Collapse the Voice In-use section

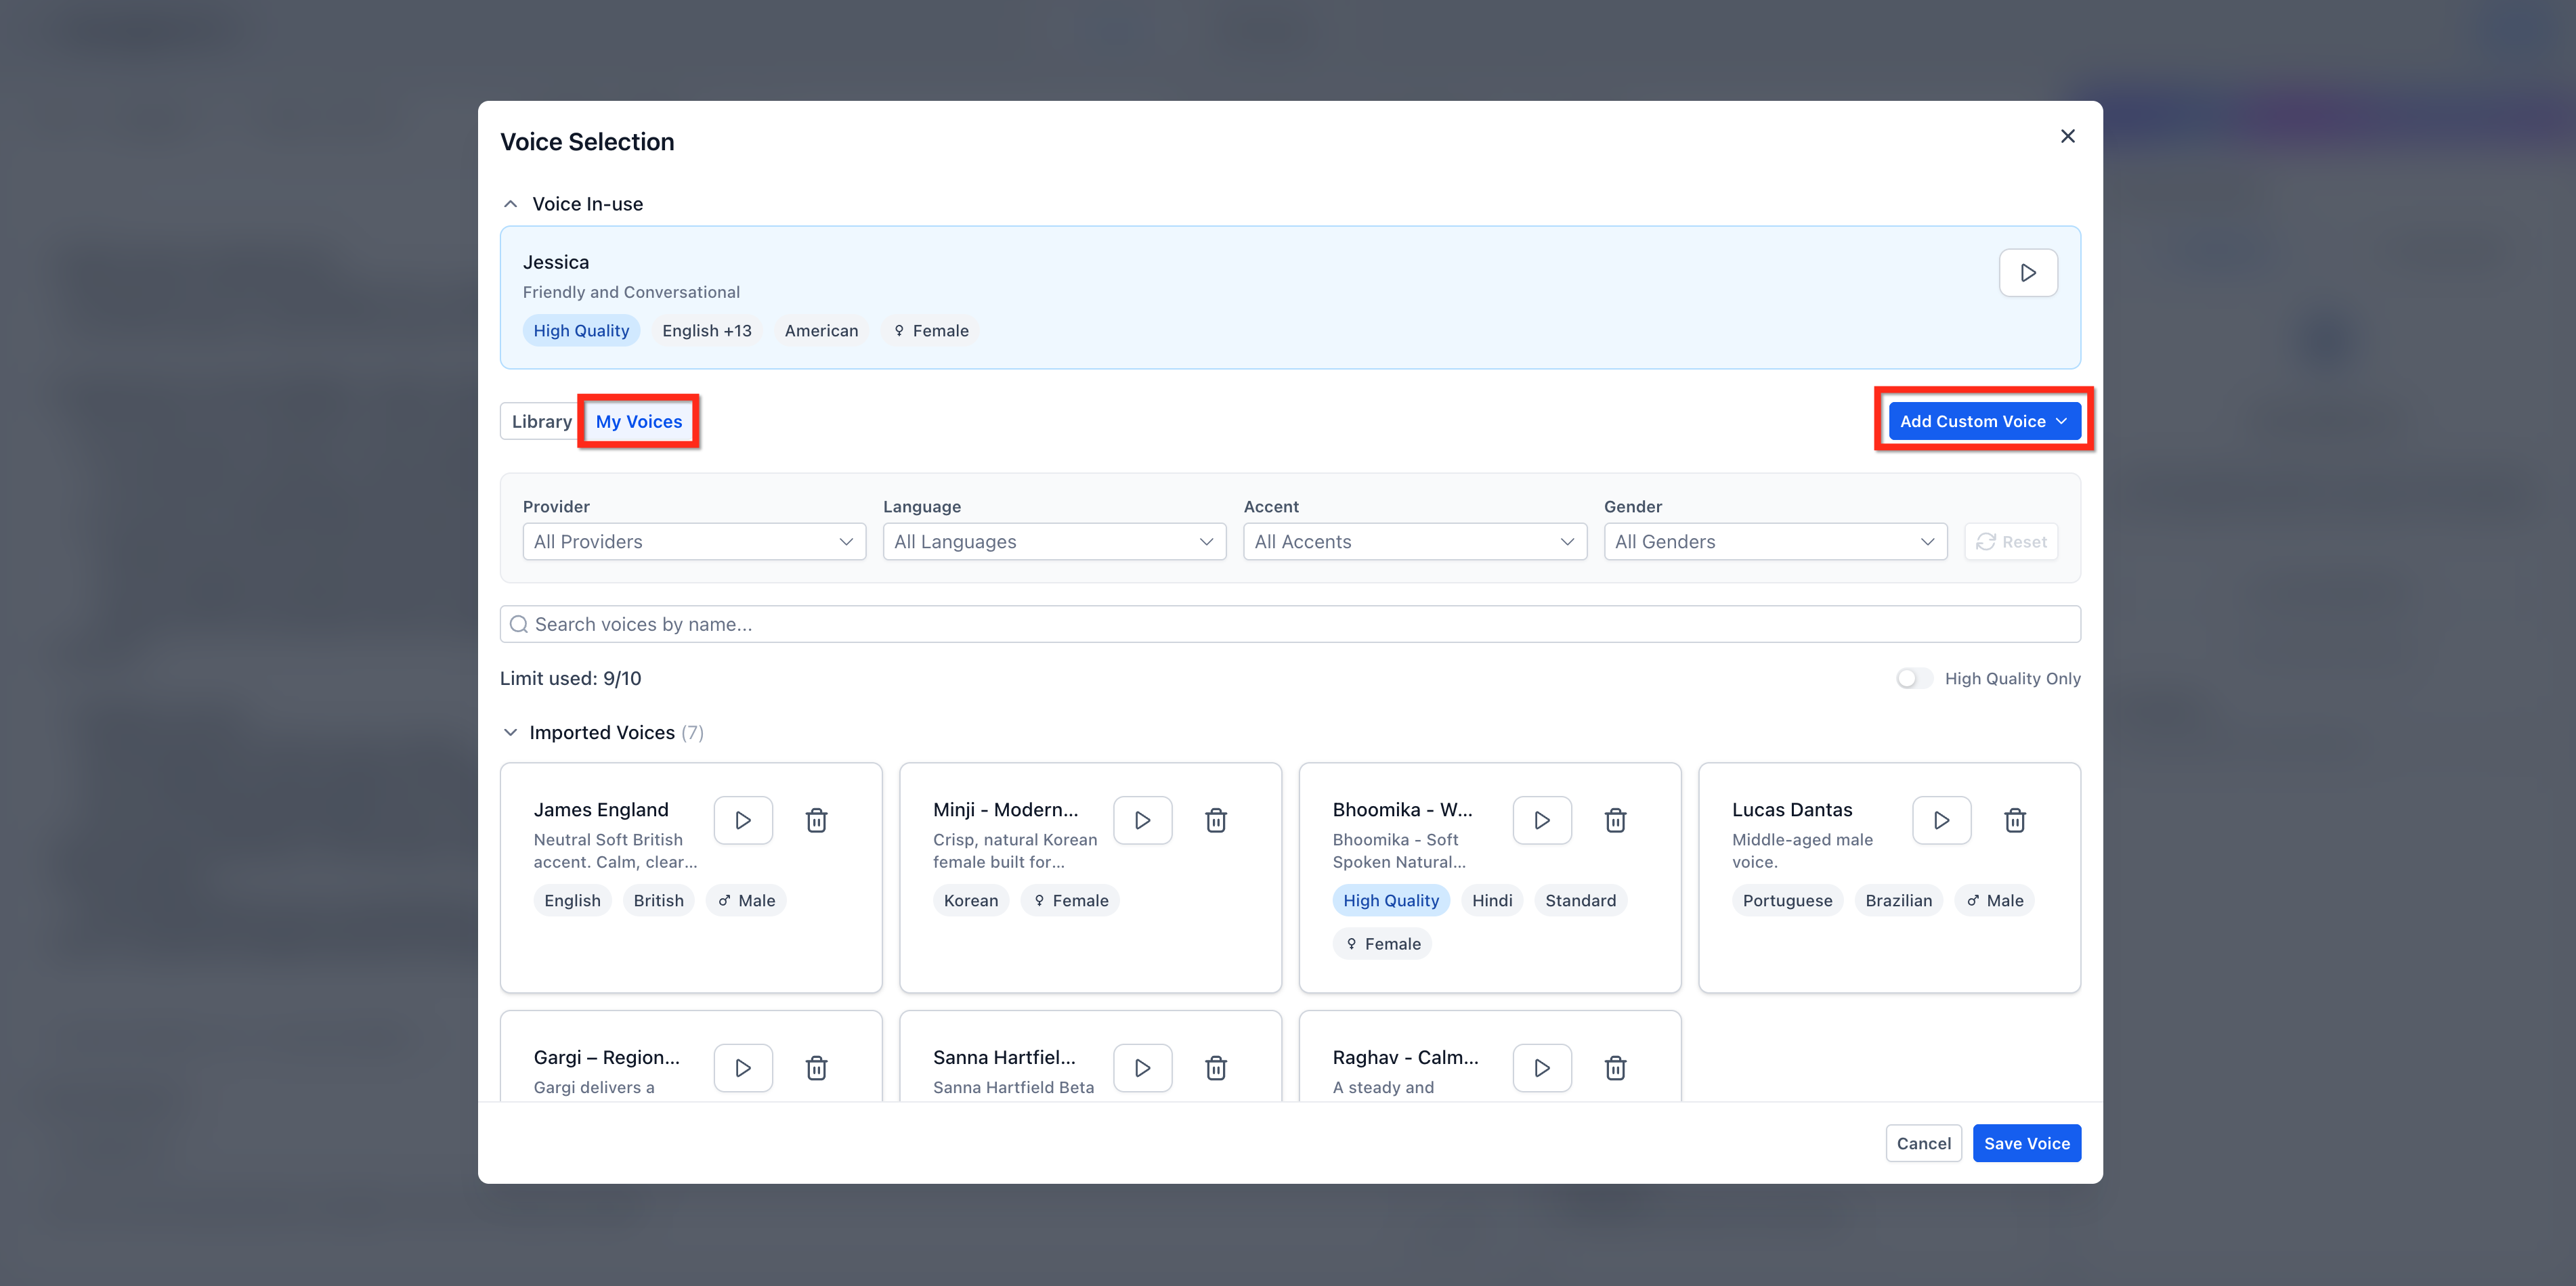[510, 204]
